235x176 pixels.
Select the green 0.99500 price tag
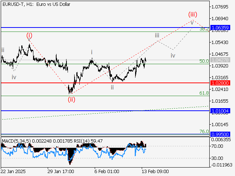220,134
